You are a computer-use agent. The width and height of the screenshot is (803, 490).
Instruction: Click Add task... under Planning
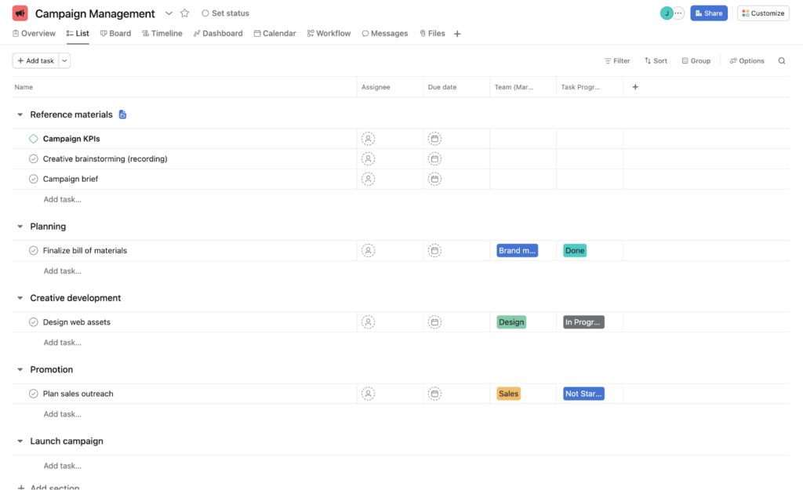63,270
